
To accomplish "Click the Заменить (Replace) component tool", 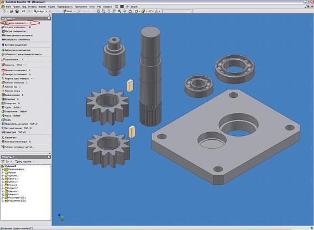I will coord(12,65).
